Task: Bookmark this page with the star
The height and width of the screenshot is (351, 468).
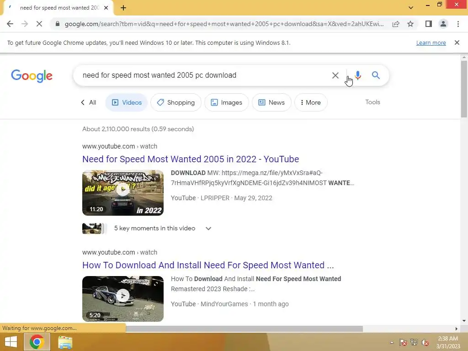Action: tap(410, 24)
